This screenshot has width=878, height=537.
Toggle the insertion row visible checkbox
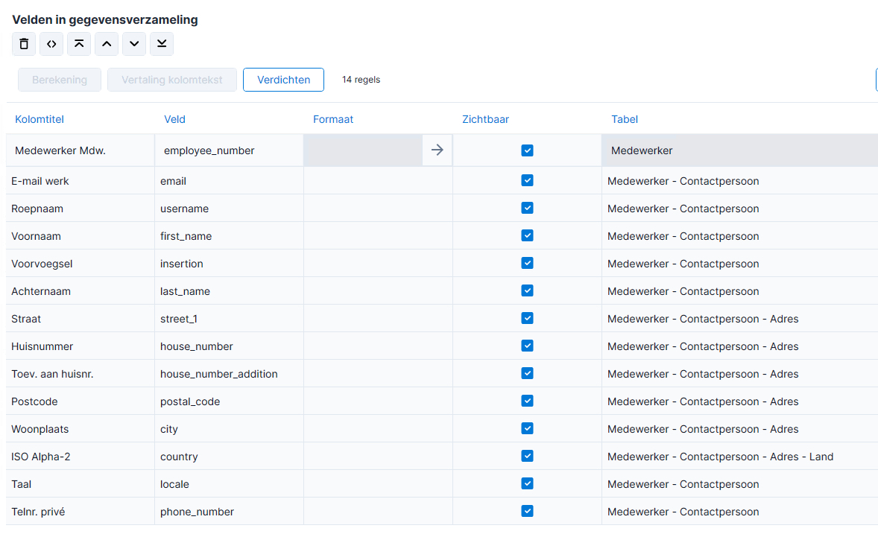(x=527, y=263)
